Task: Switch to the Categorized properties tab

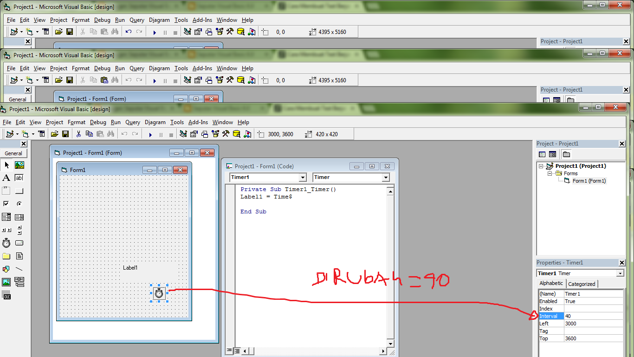Action: pyautogui.click(x=582, y=284)
